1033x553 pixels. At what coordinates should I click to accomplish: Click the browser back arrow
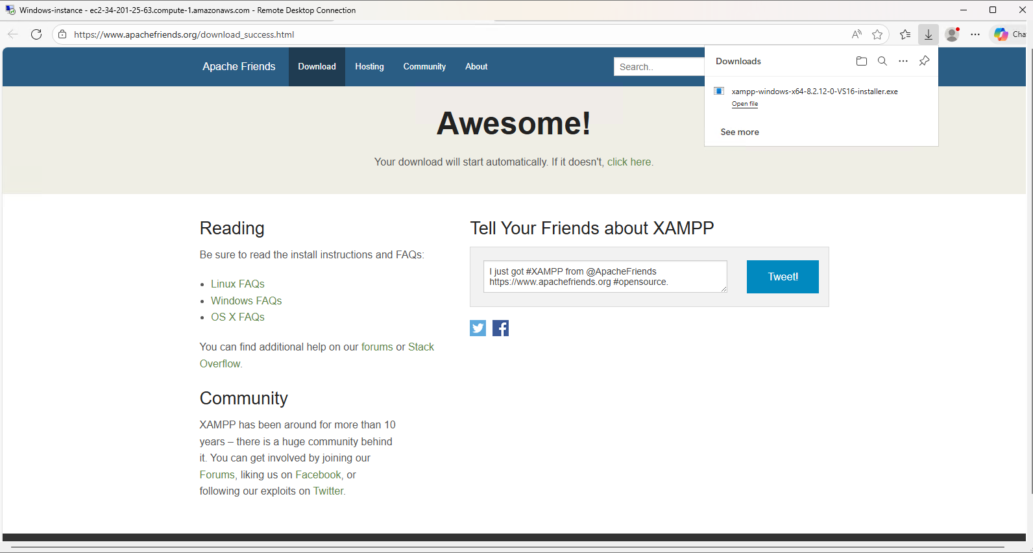(13, 34)
